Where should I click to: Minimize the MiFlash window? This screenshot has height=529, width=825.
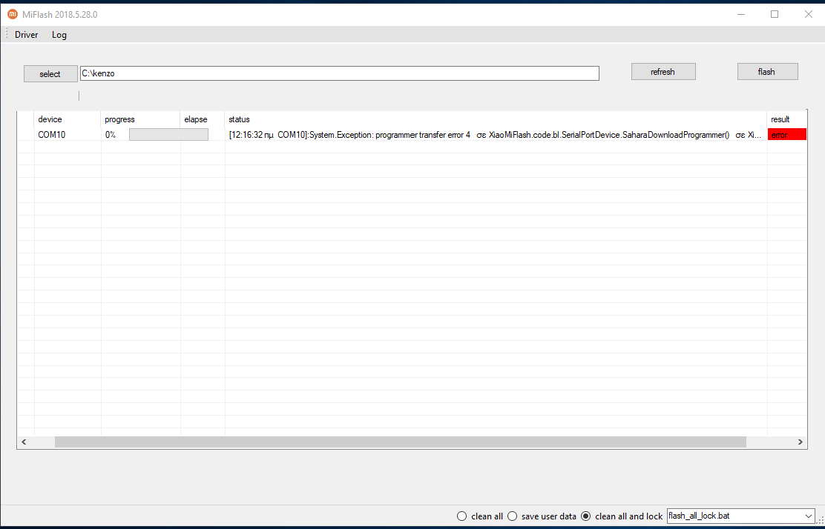(x=741, y=14)
